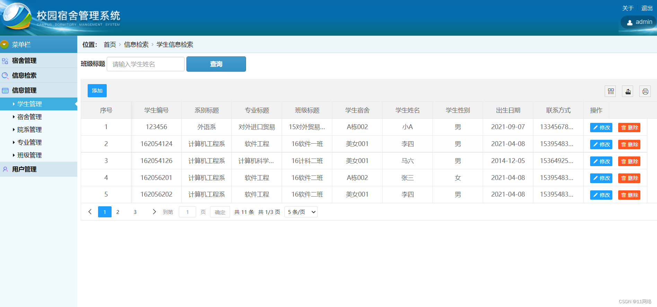657x307 pixels.
Task: Click the print table icon
Action: [645, 91]
